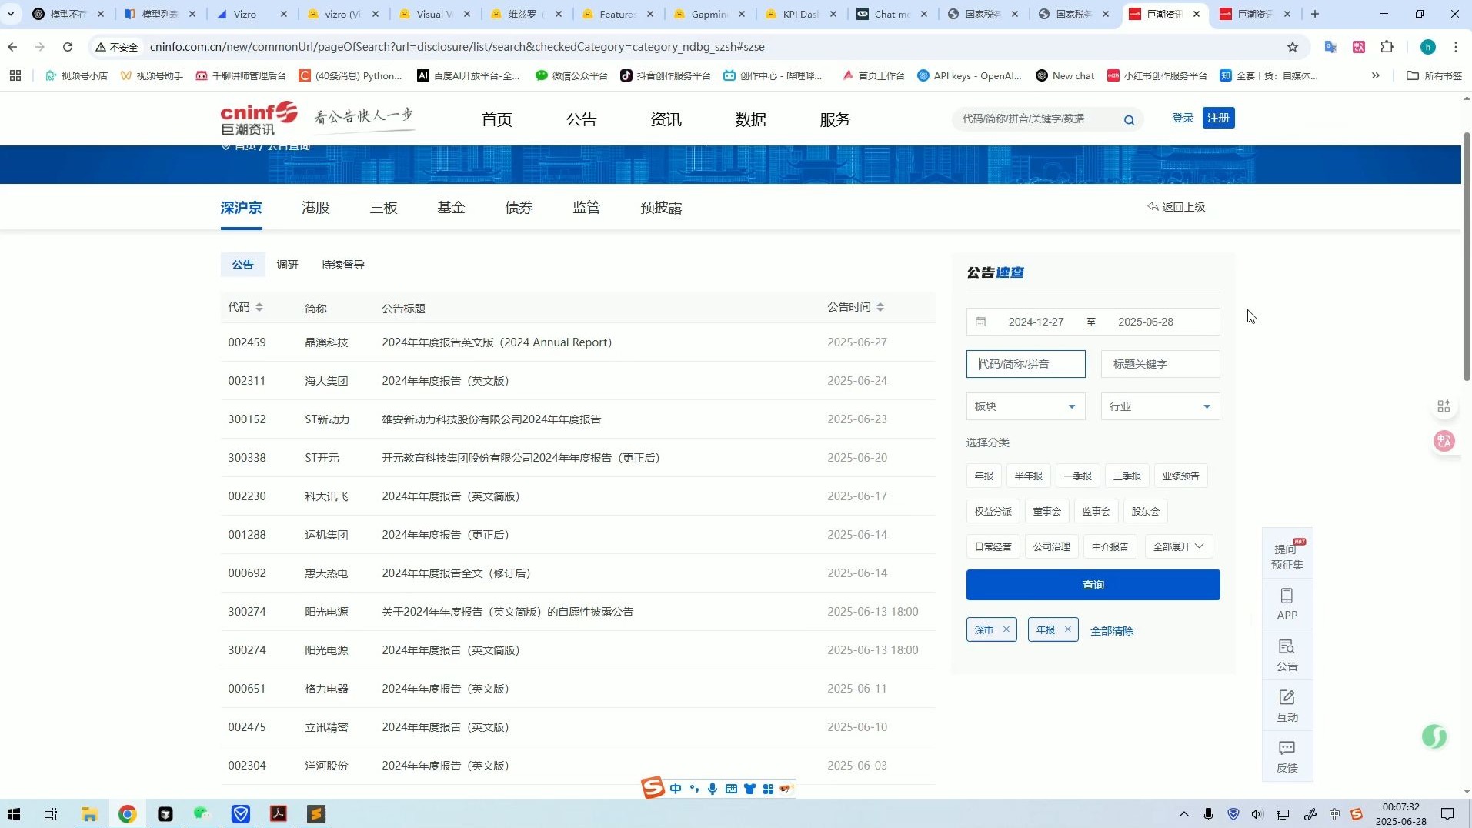Click the QR code floating icon
The image size is (1472, 828).
coord(1444,406)
